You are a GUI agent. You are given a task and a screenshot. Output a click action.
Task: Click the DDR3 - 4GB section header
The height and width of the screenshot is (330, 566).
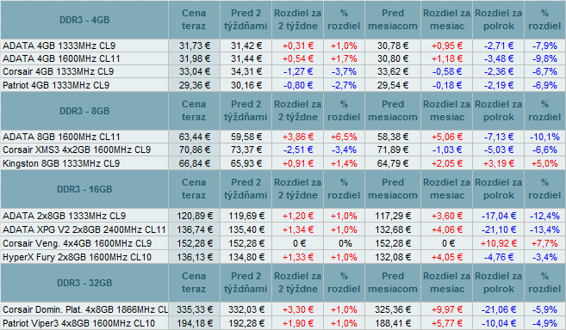point(84,20)
